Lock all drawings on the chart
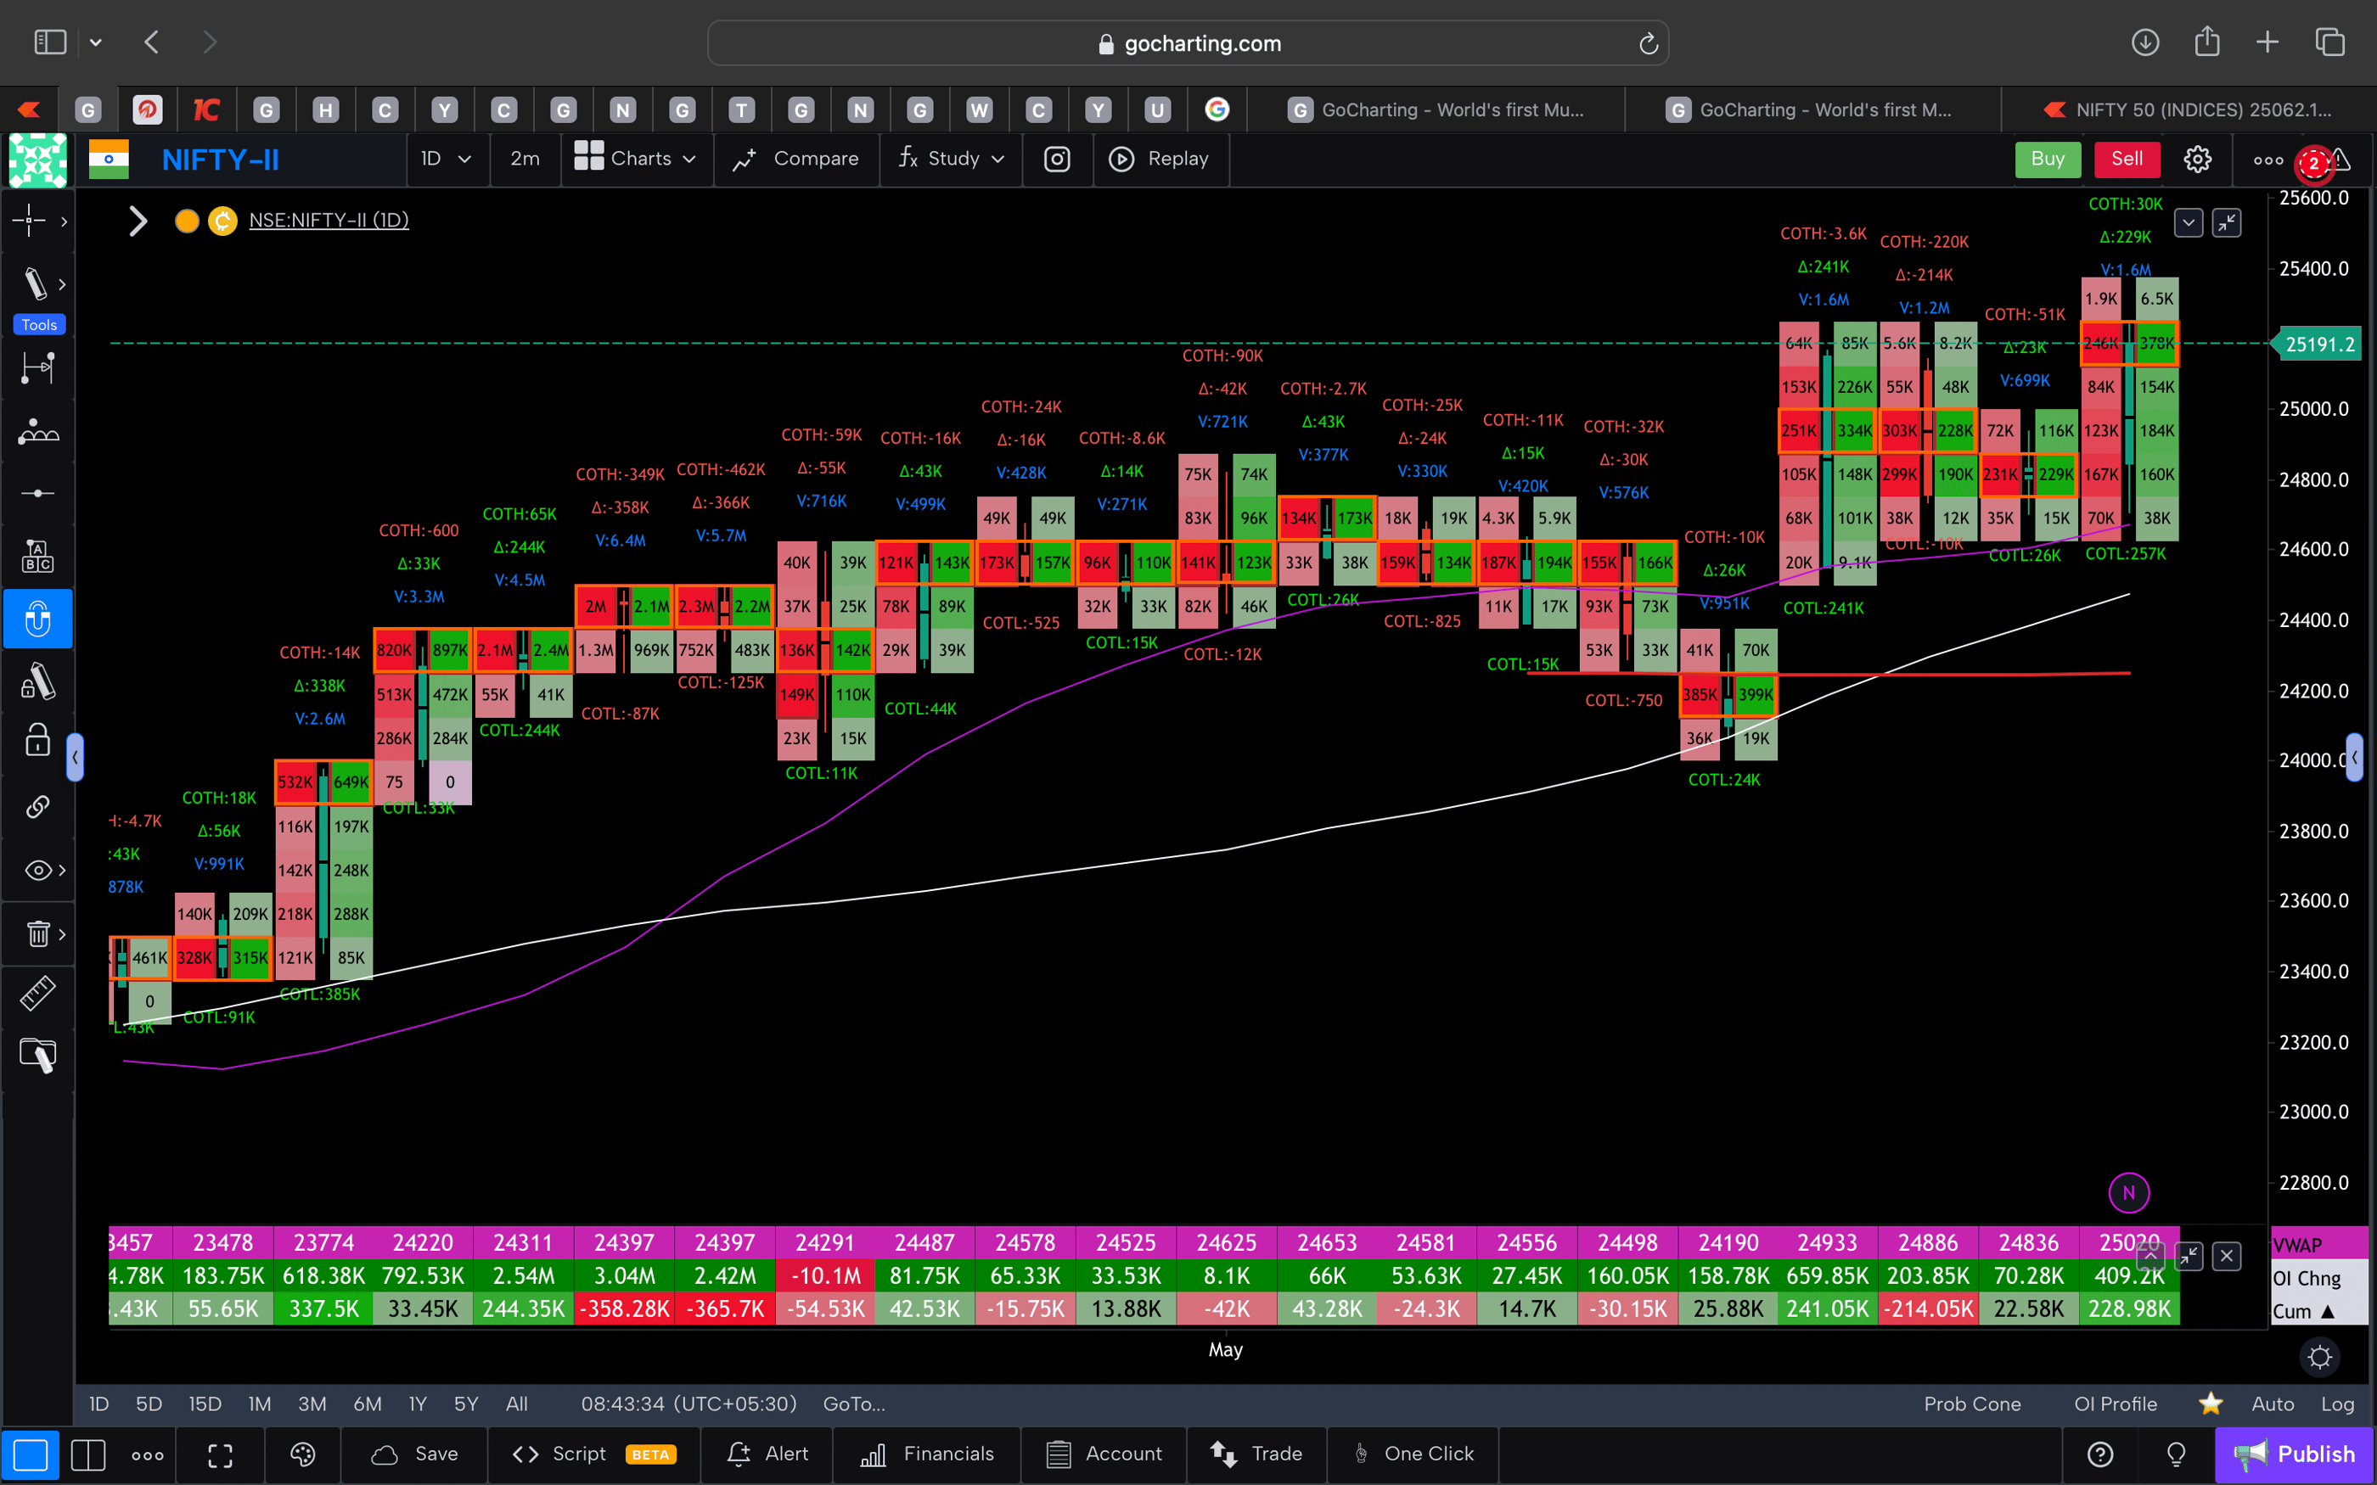The image size is (2377, 1485). [37, 740]
